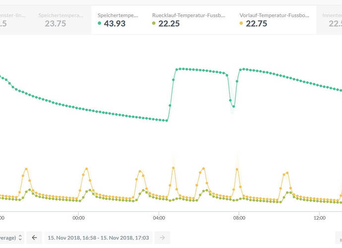Click the yellow peak just after 04:00
This screenshot has height=248, width=342.
(173, 168)
